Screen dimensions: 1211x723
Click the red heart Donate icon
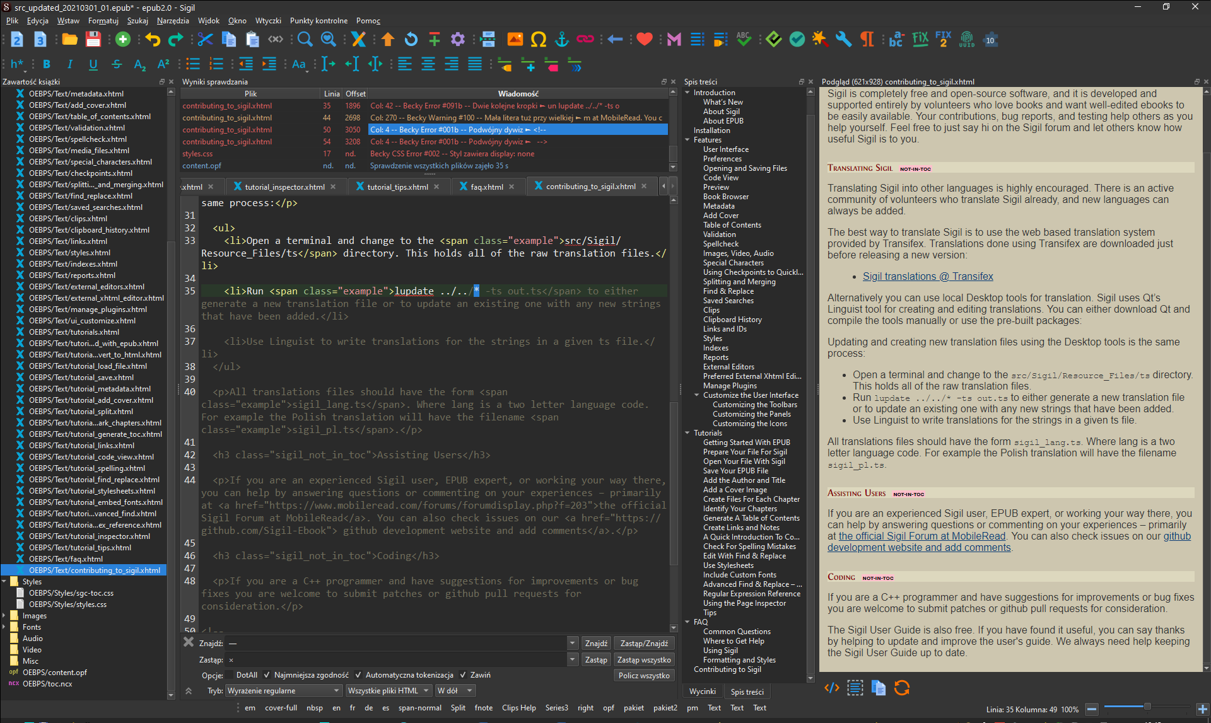click(644, 40)
